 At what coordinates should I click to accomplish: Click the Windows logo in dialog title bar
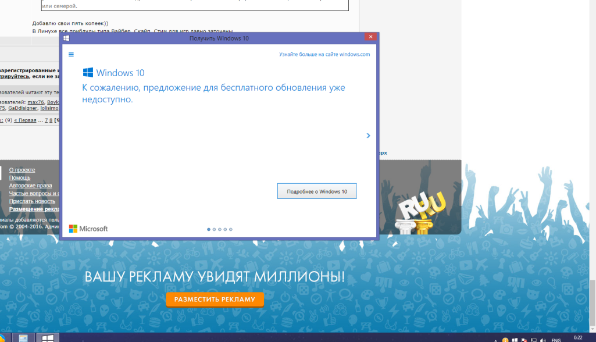66,38
